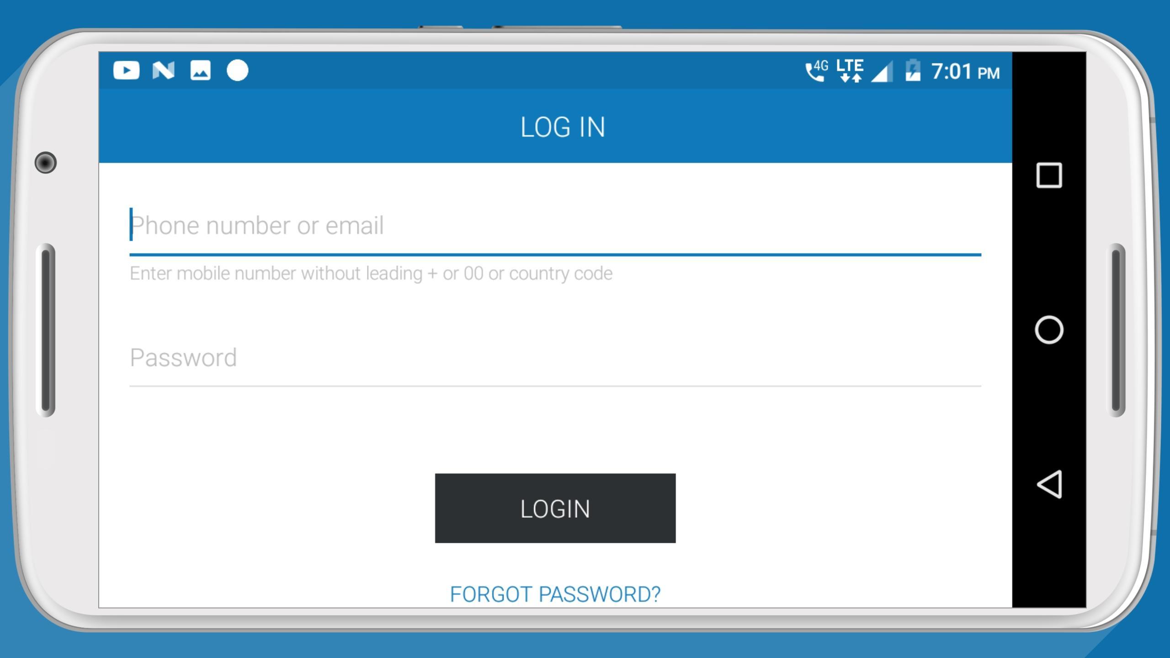This screenshot has width=1170, height=658.
Task: Tap the 7:01 PM clock
Action: (965, 71)
